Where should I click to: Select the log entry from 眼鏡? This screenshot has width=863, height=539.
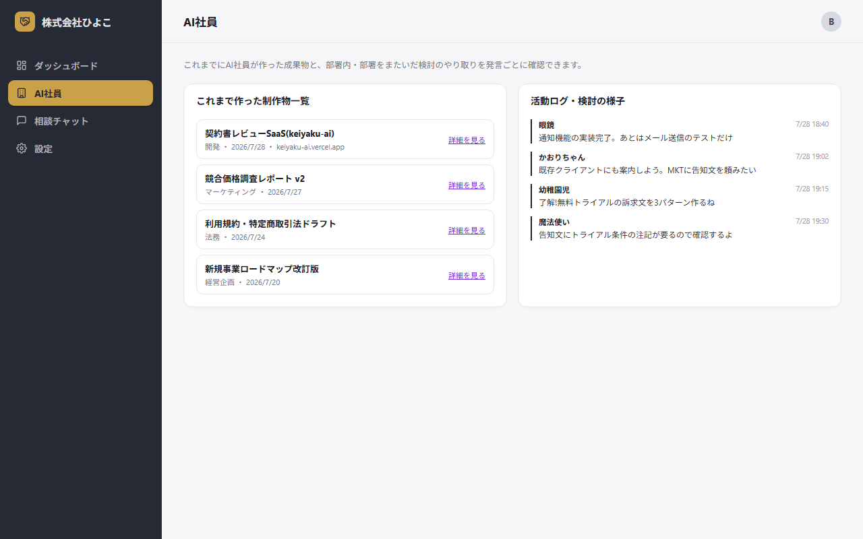680,131
